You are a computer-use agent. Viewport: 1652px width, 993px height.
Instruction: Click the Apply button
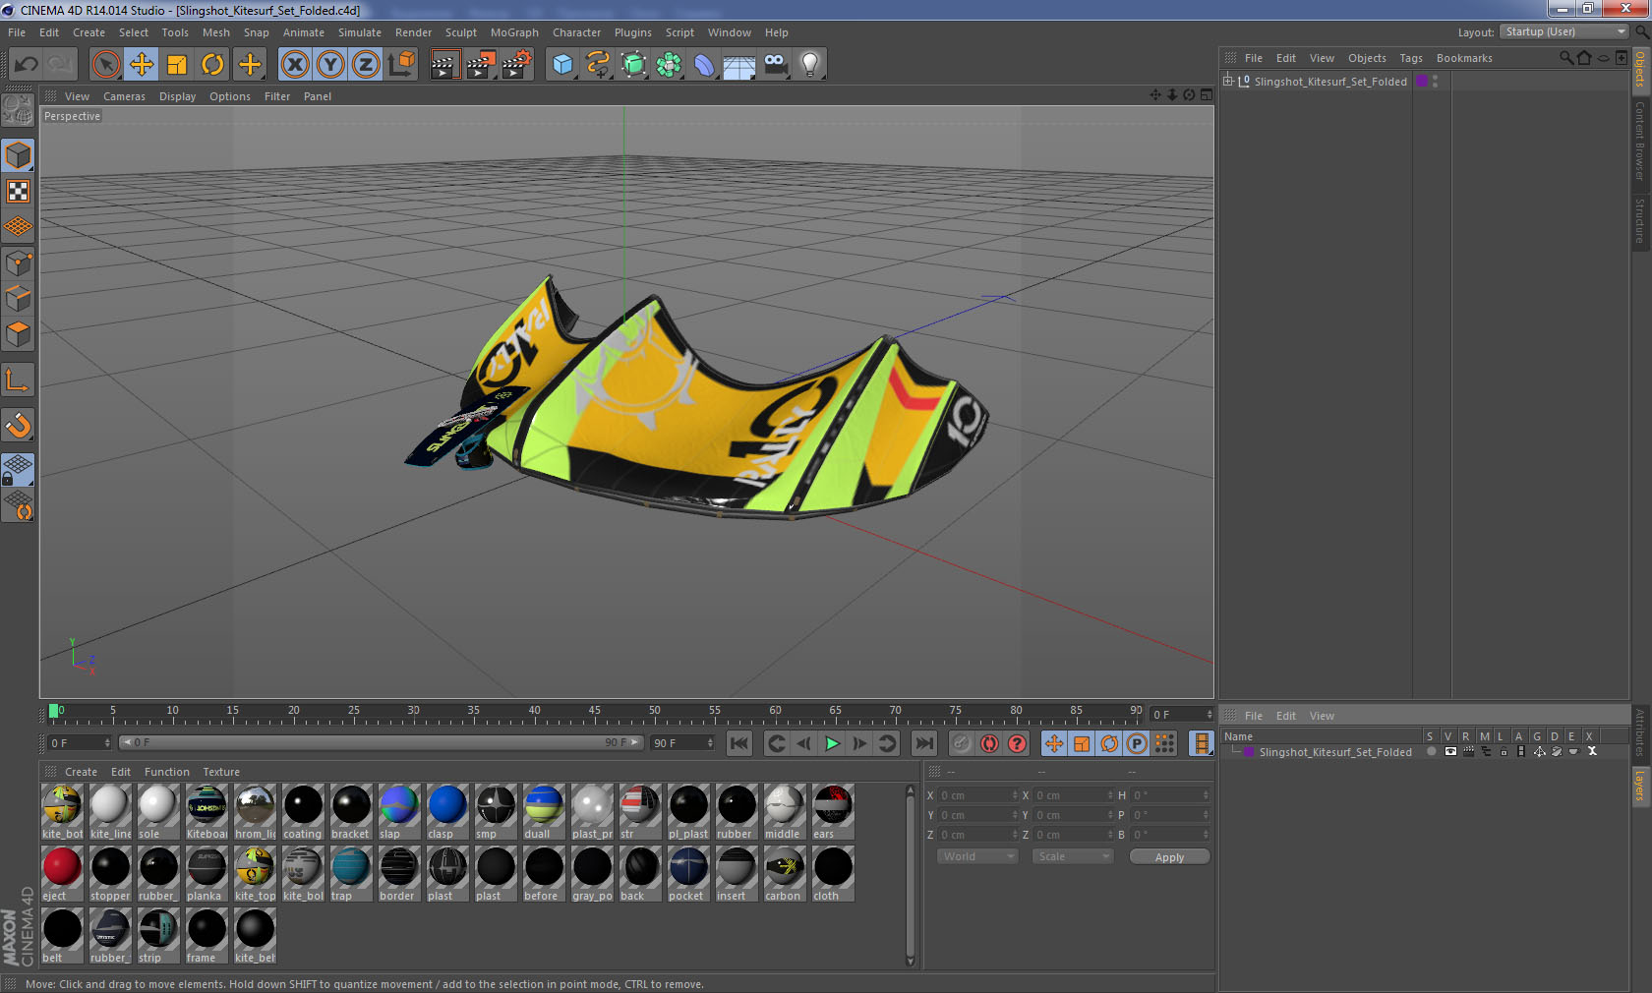[1169, 857]
